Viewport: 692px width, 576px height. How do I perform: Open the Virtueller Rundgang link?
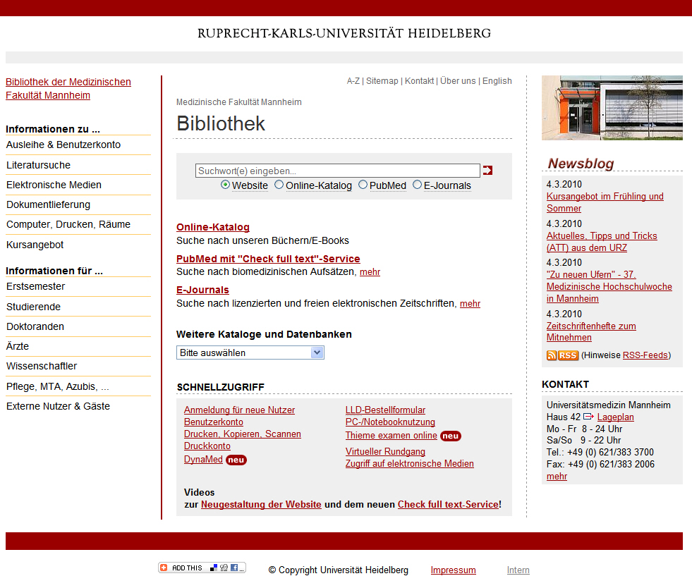point(385,451)
